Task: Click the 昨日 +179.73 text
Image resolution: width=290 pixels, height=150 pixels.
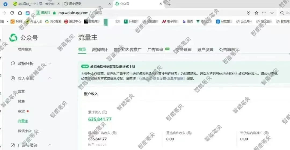Action: pos(97,145)
